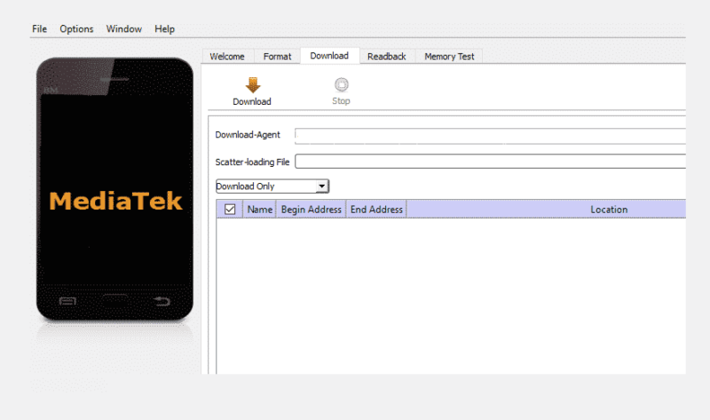
Task: Toggle the select-all checkbox in table header
Action: coord(230,210)
